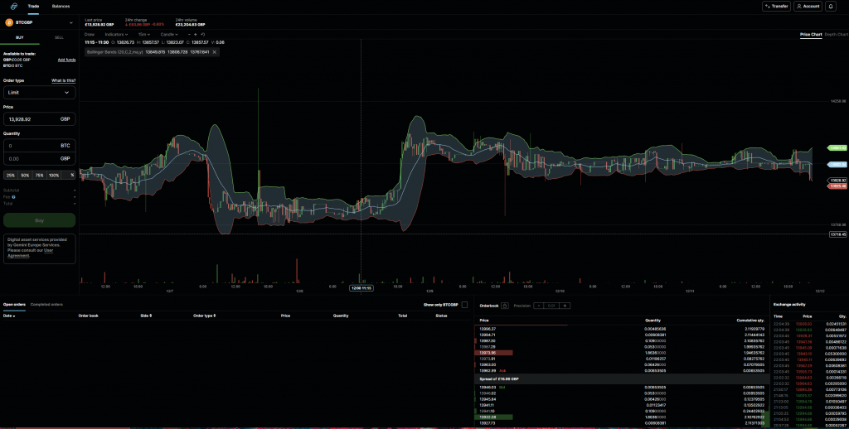Image resolution: width=849 pixels, height=429 pixels.
Task: Decrease orderbook precision with minus
Action: (539, 306)
